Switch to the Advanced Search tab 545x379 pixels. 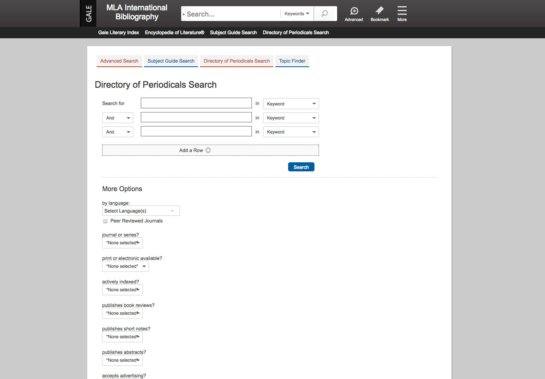click(x=119, y=61)
